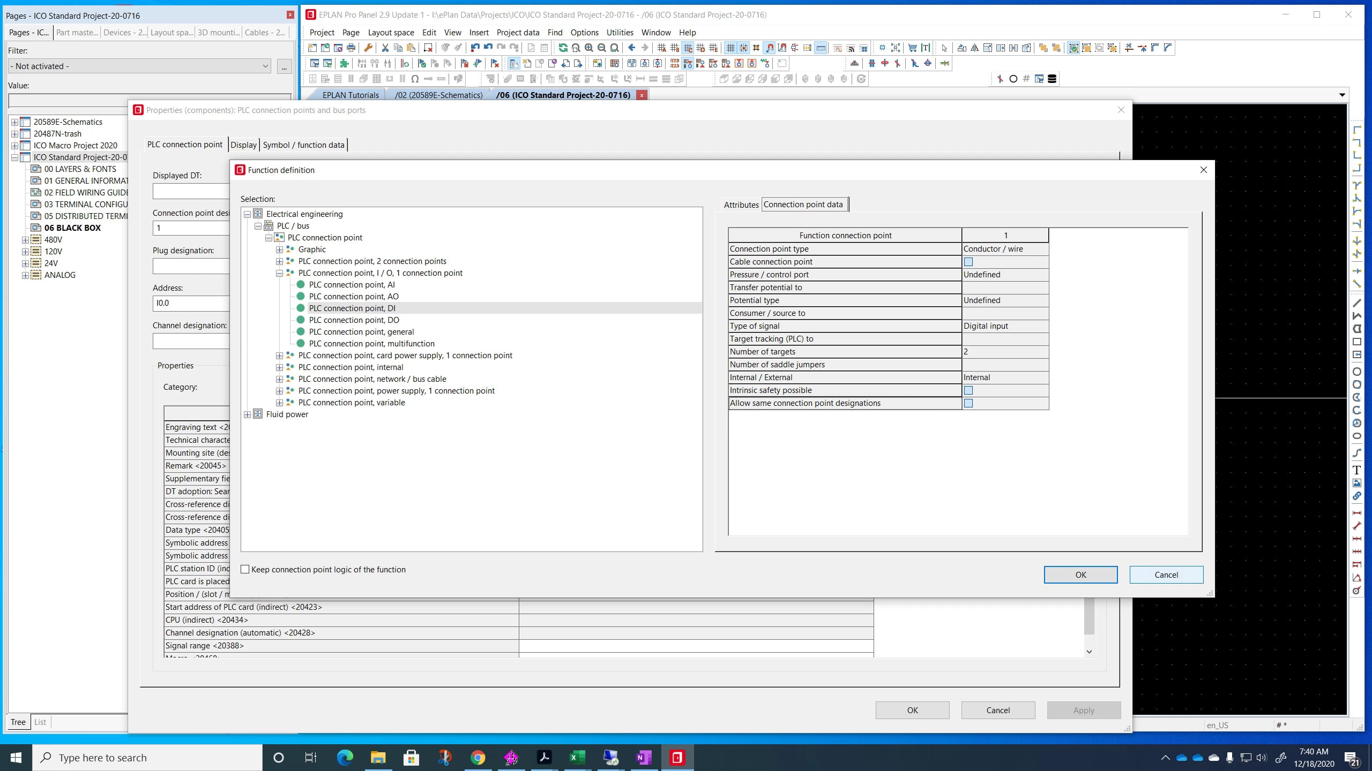Click the Print toolbar icon
1372x771 pixels.
352,48
